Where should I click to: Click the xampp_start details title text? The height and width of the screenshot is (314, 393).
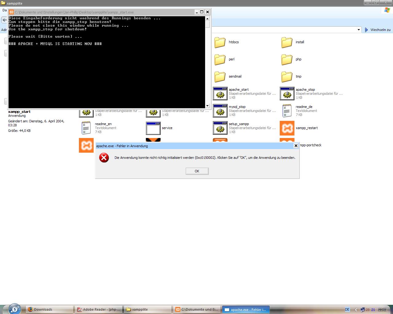[19, 112]
